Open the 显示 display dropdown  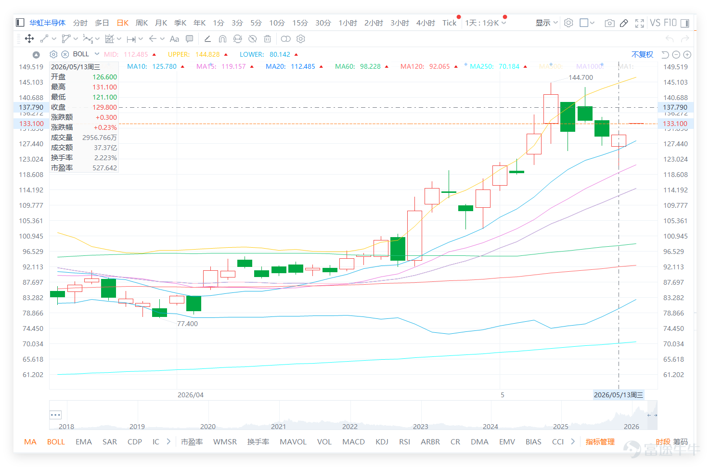pos(546,23)
